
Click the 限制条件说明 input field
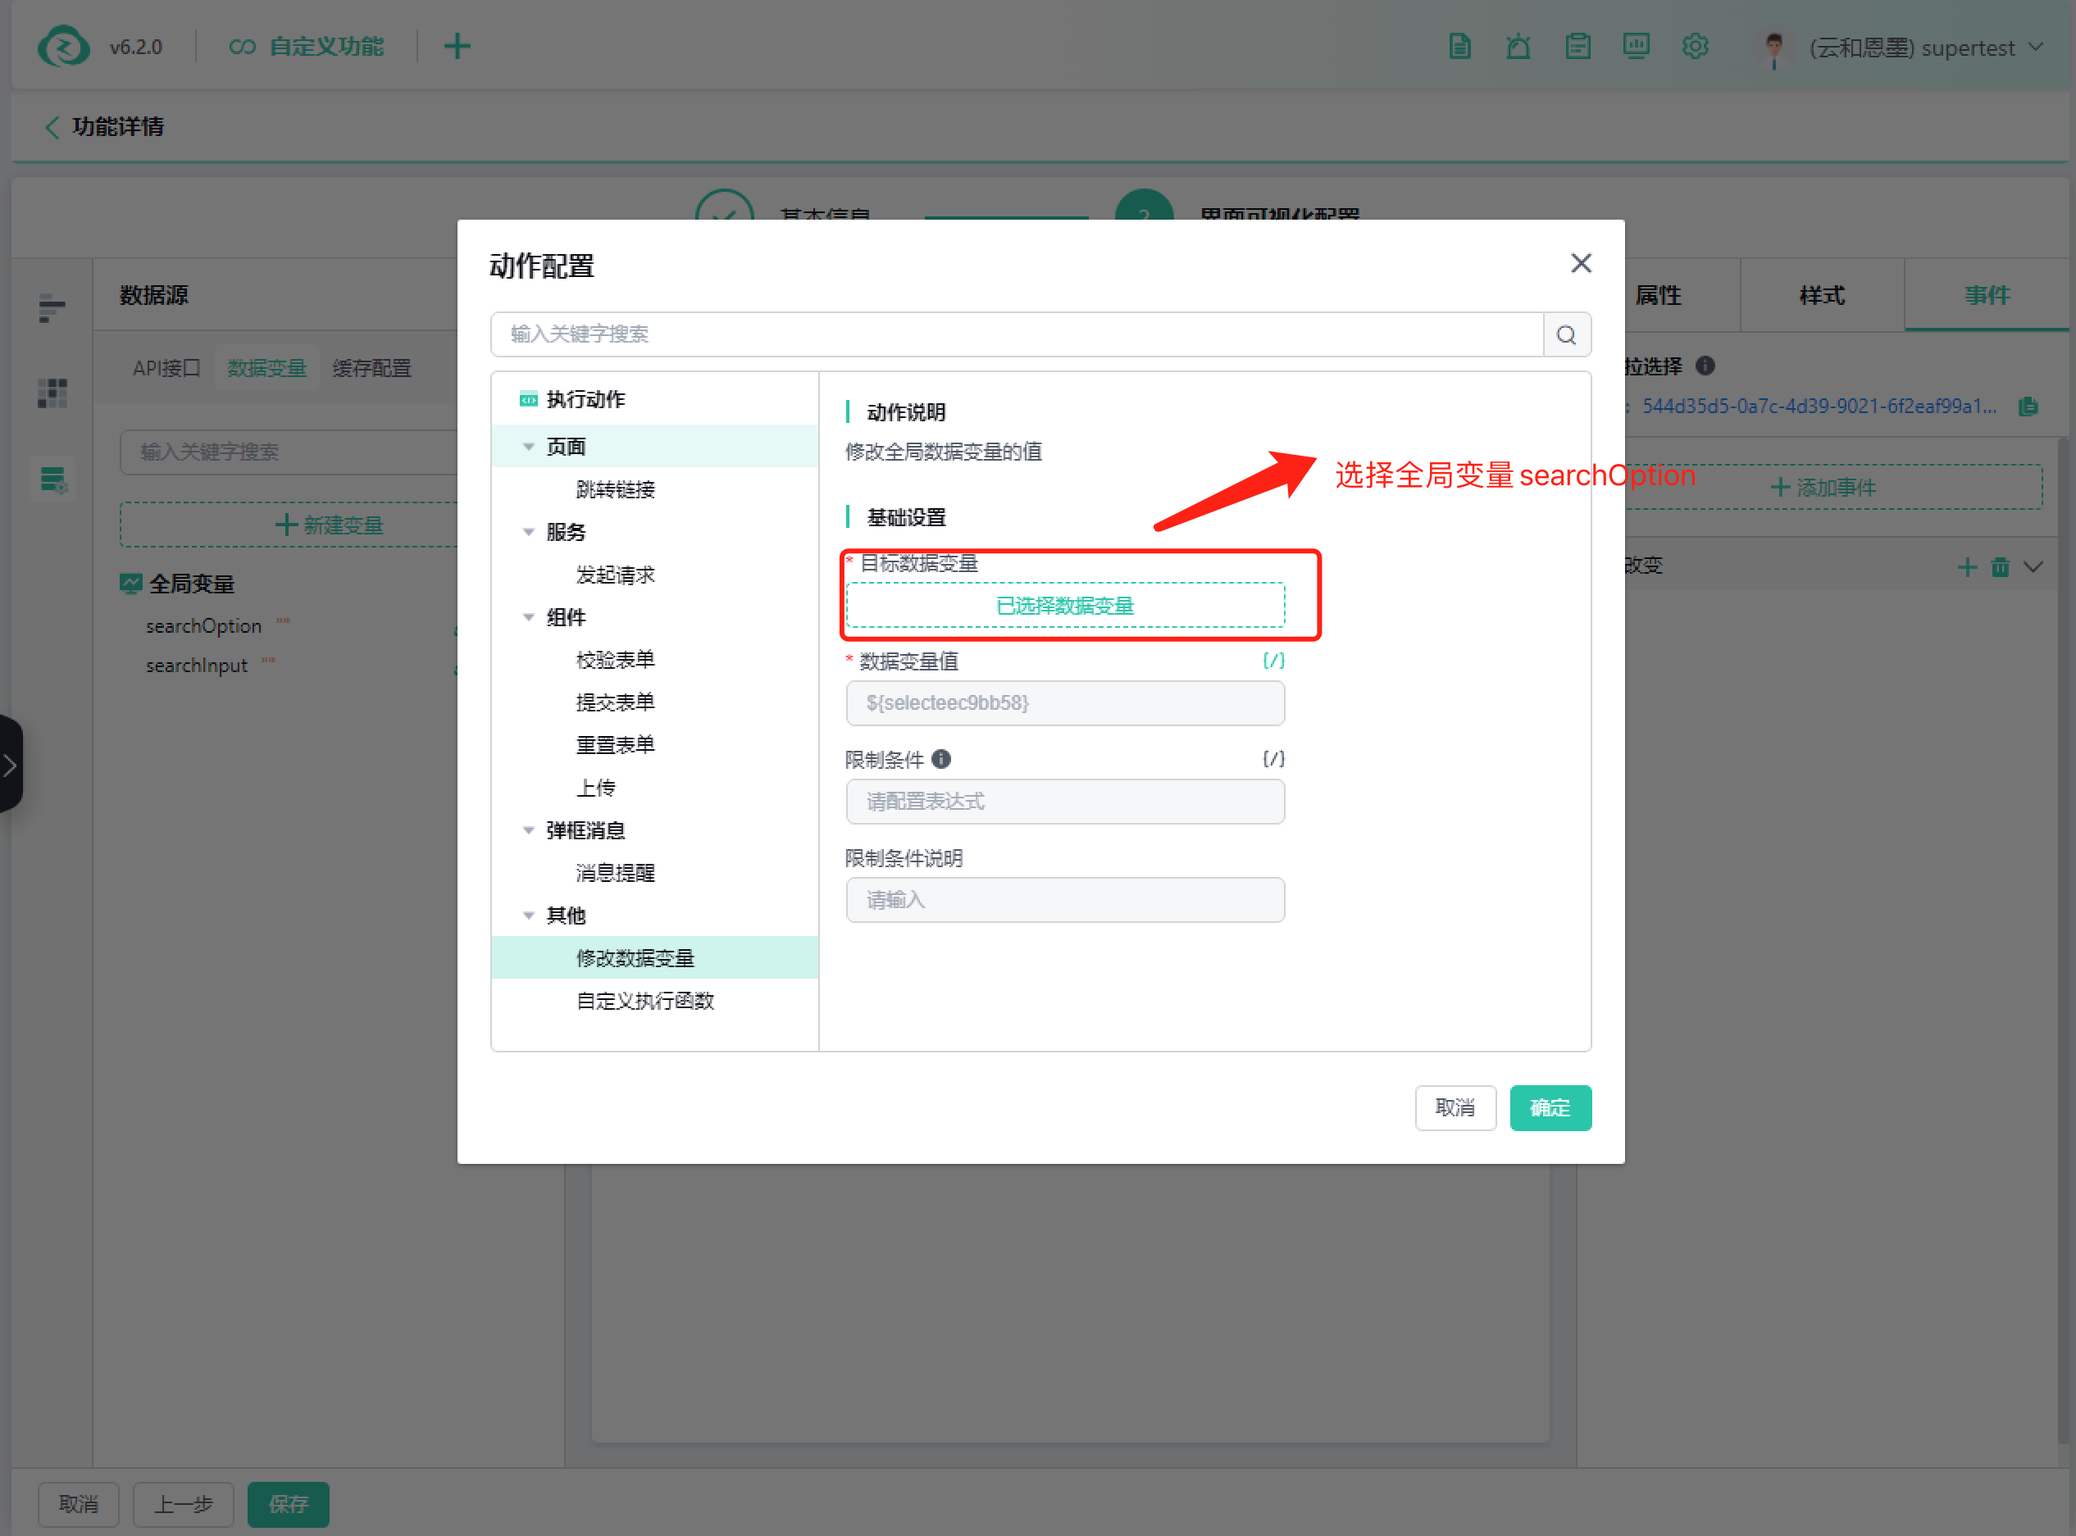[x=1065, y=899]
